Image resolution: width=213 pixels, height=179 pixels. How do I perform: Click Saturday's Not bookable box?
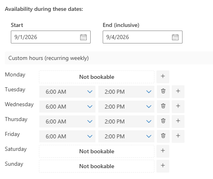pyautogui.click(x=97, y=151)
